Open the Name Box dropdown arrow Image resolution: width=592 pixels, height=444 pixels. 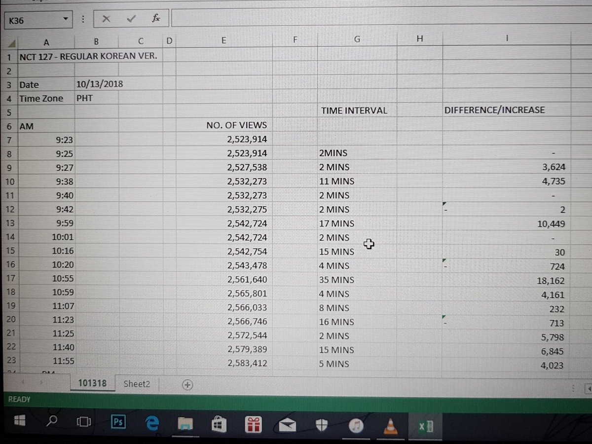65,20
